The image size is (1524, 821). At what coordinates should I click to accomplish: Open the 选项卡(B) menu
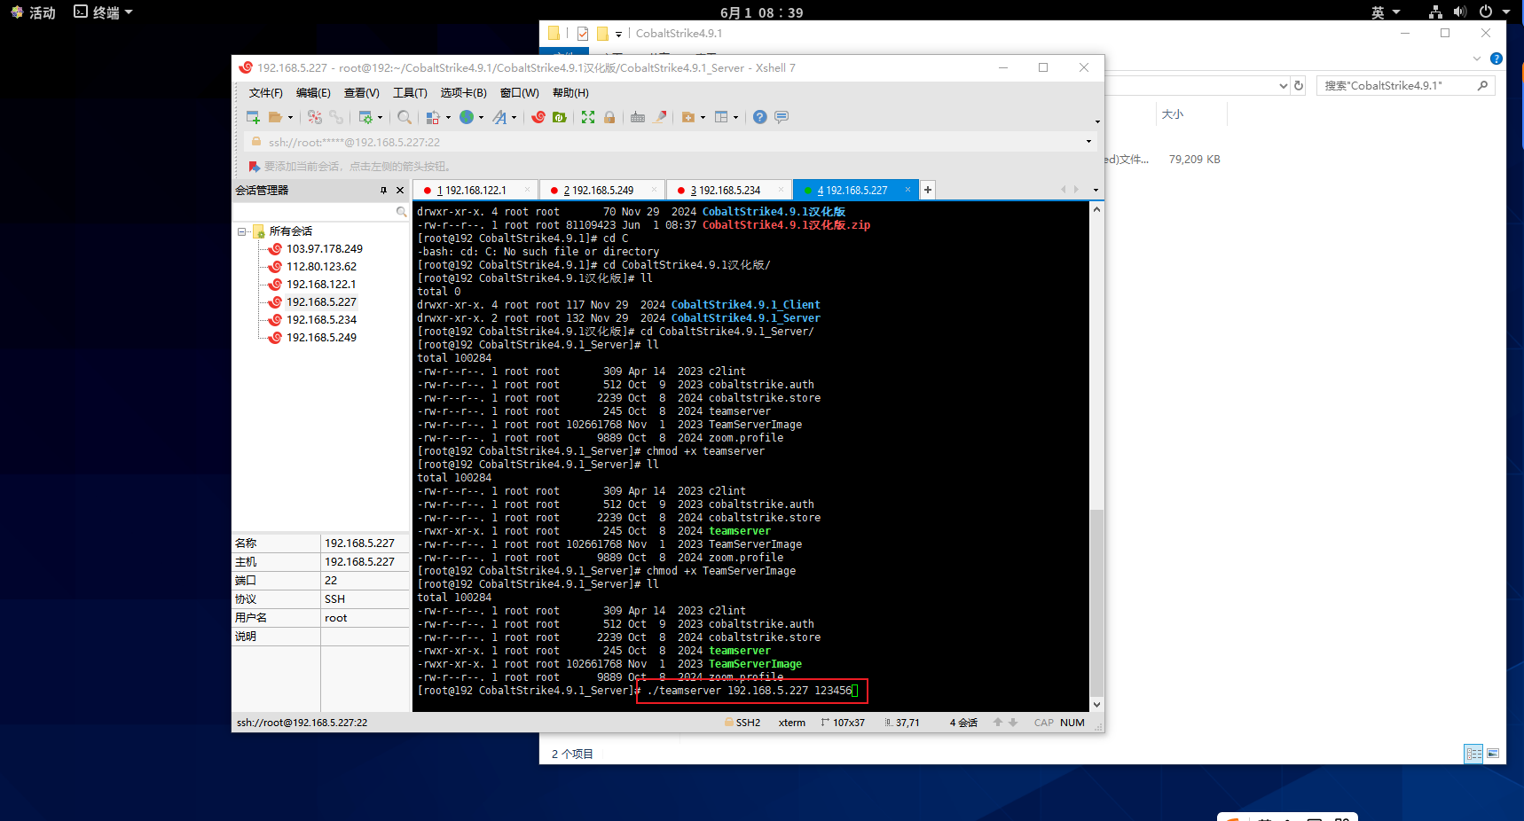(x=463, y=93)
